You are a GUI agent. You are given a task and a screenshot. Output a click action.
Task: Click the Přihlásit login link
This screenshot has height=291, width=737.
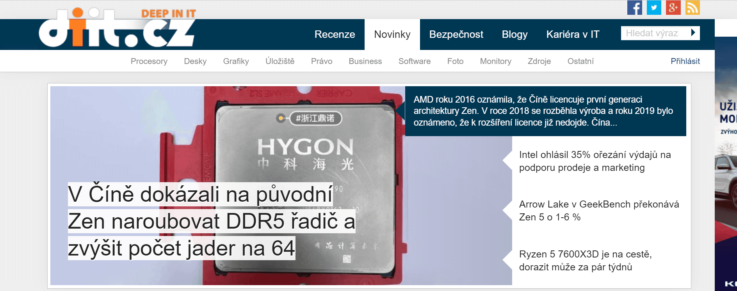685,61
